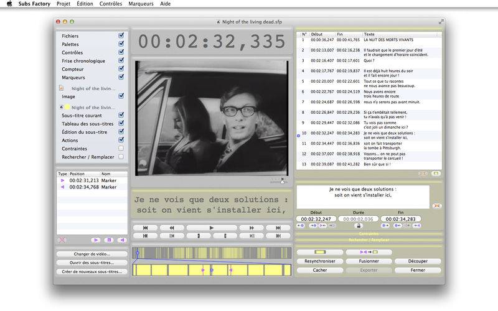498x311 pixels.
Task: Enable the Contraintes checkbox
Action: tap(121, 148)
